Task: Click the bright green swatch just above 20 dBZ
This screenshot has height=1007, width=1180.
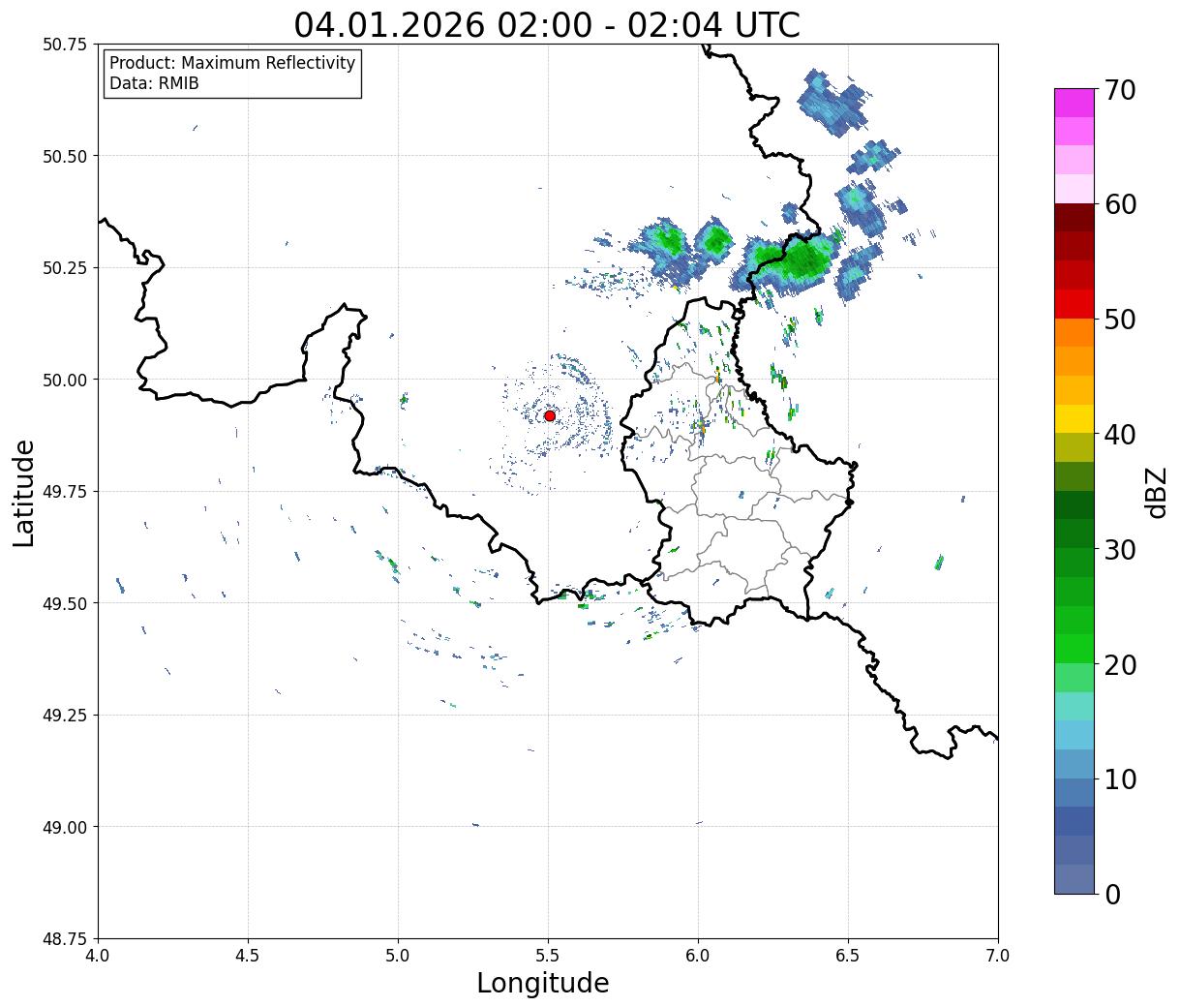Action: click(1074, 648)
